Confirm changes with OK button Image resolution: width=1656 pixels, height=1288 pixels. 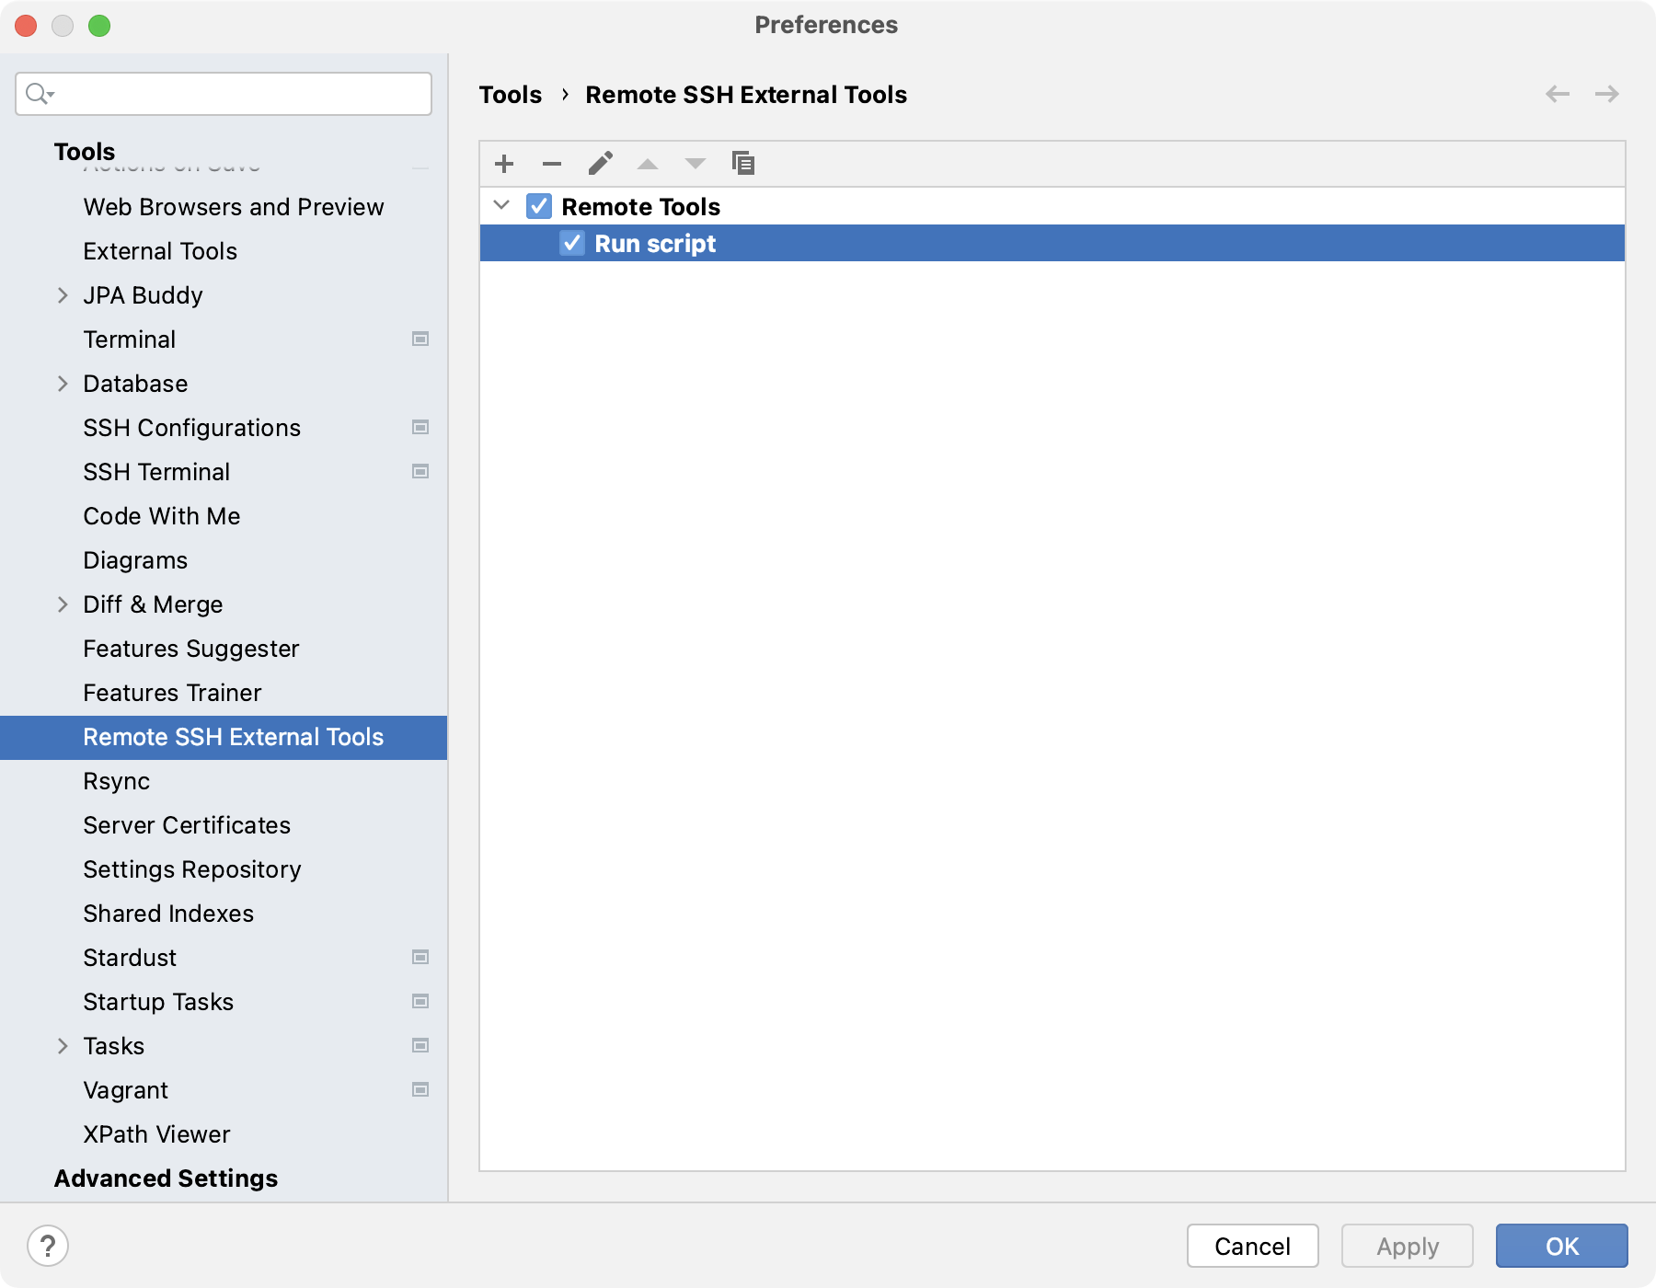1561,1246
